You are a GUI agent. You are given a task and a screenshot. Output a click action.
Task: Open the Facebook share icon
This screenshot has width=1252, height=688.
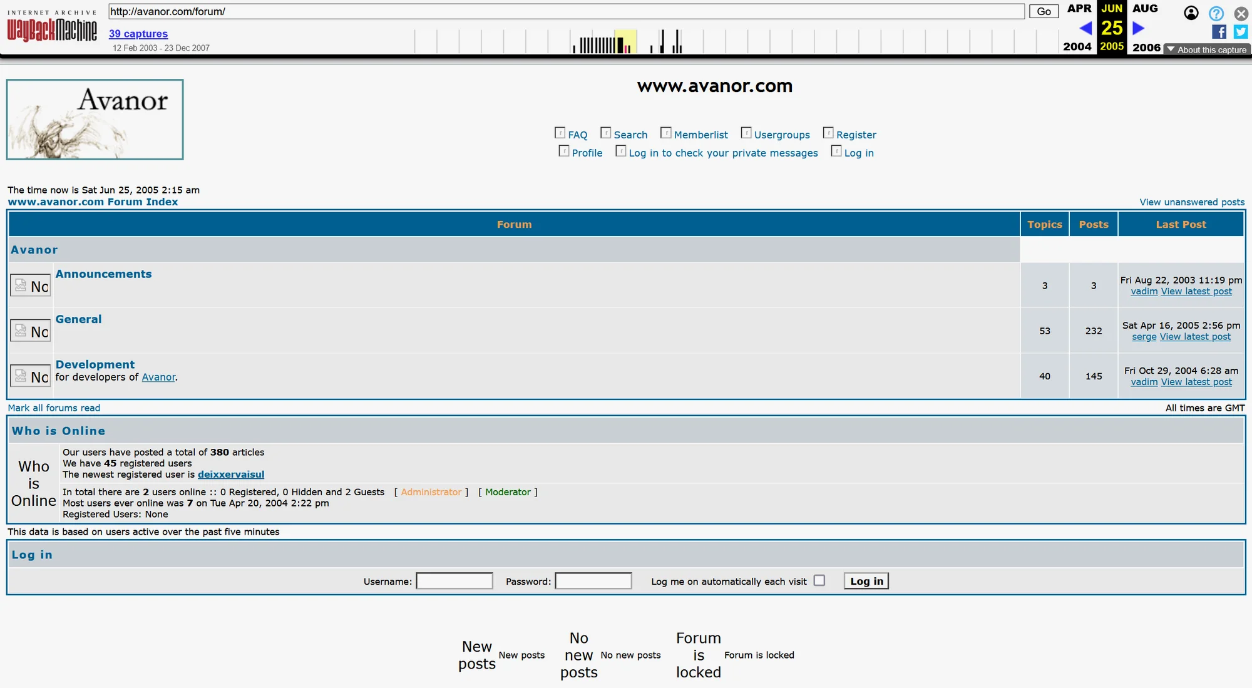pyautogui.click(x=1219, y=32)
